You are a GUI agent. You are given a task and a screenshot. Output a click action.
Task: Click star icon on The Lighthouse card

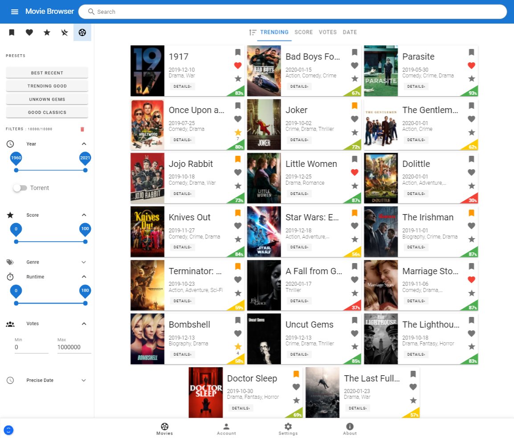click(x=471, y=347)
